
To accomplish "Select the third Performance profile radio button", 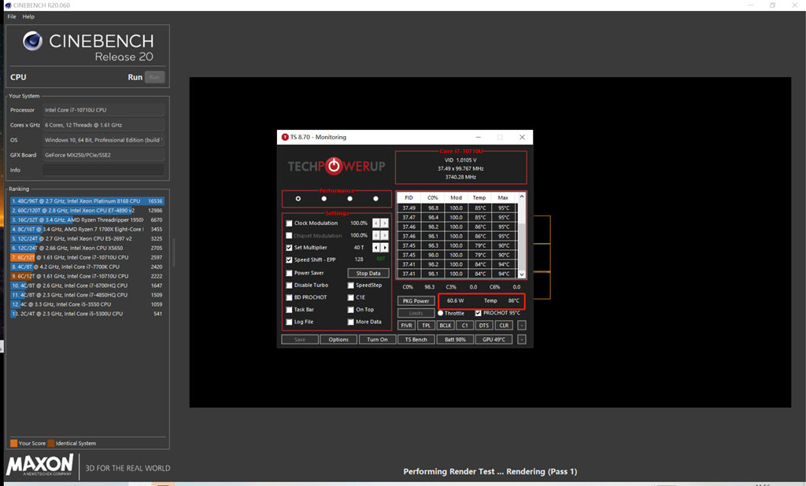I will 350,199.
